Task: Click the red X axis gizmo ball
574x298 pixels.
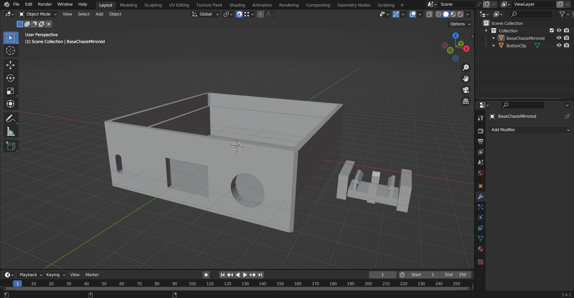Action: tap(466, 49)
